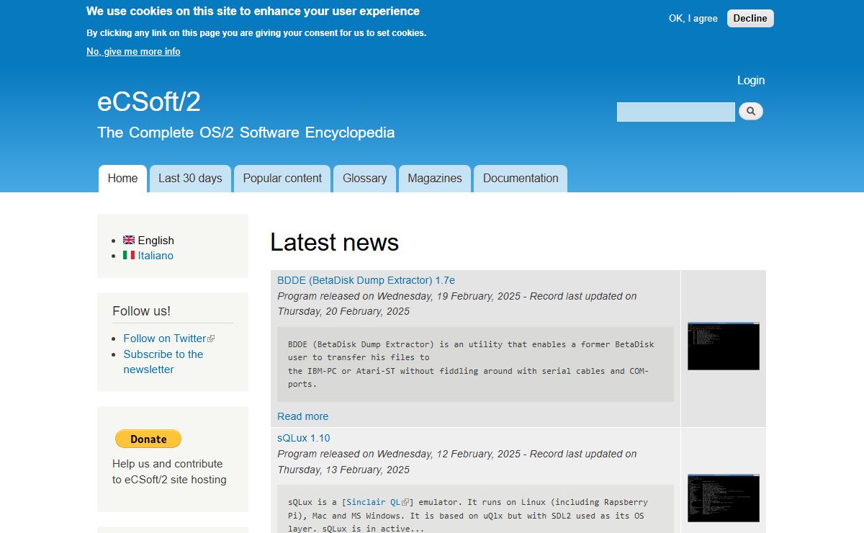Click the Login link

(x=751, y=80)
